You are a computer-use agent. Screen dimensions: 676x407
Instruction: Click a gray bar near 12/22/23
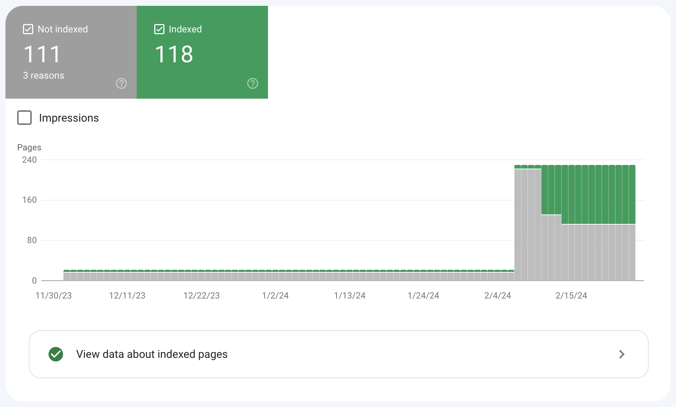pyautogui.click(x=202, y=277)
